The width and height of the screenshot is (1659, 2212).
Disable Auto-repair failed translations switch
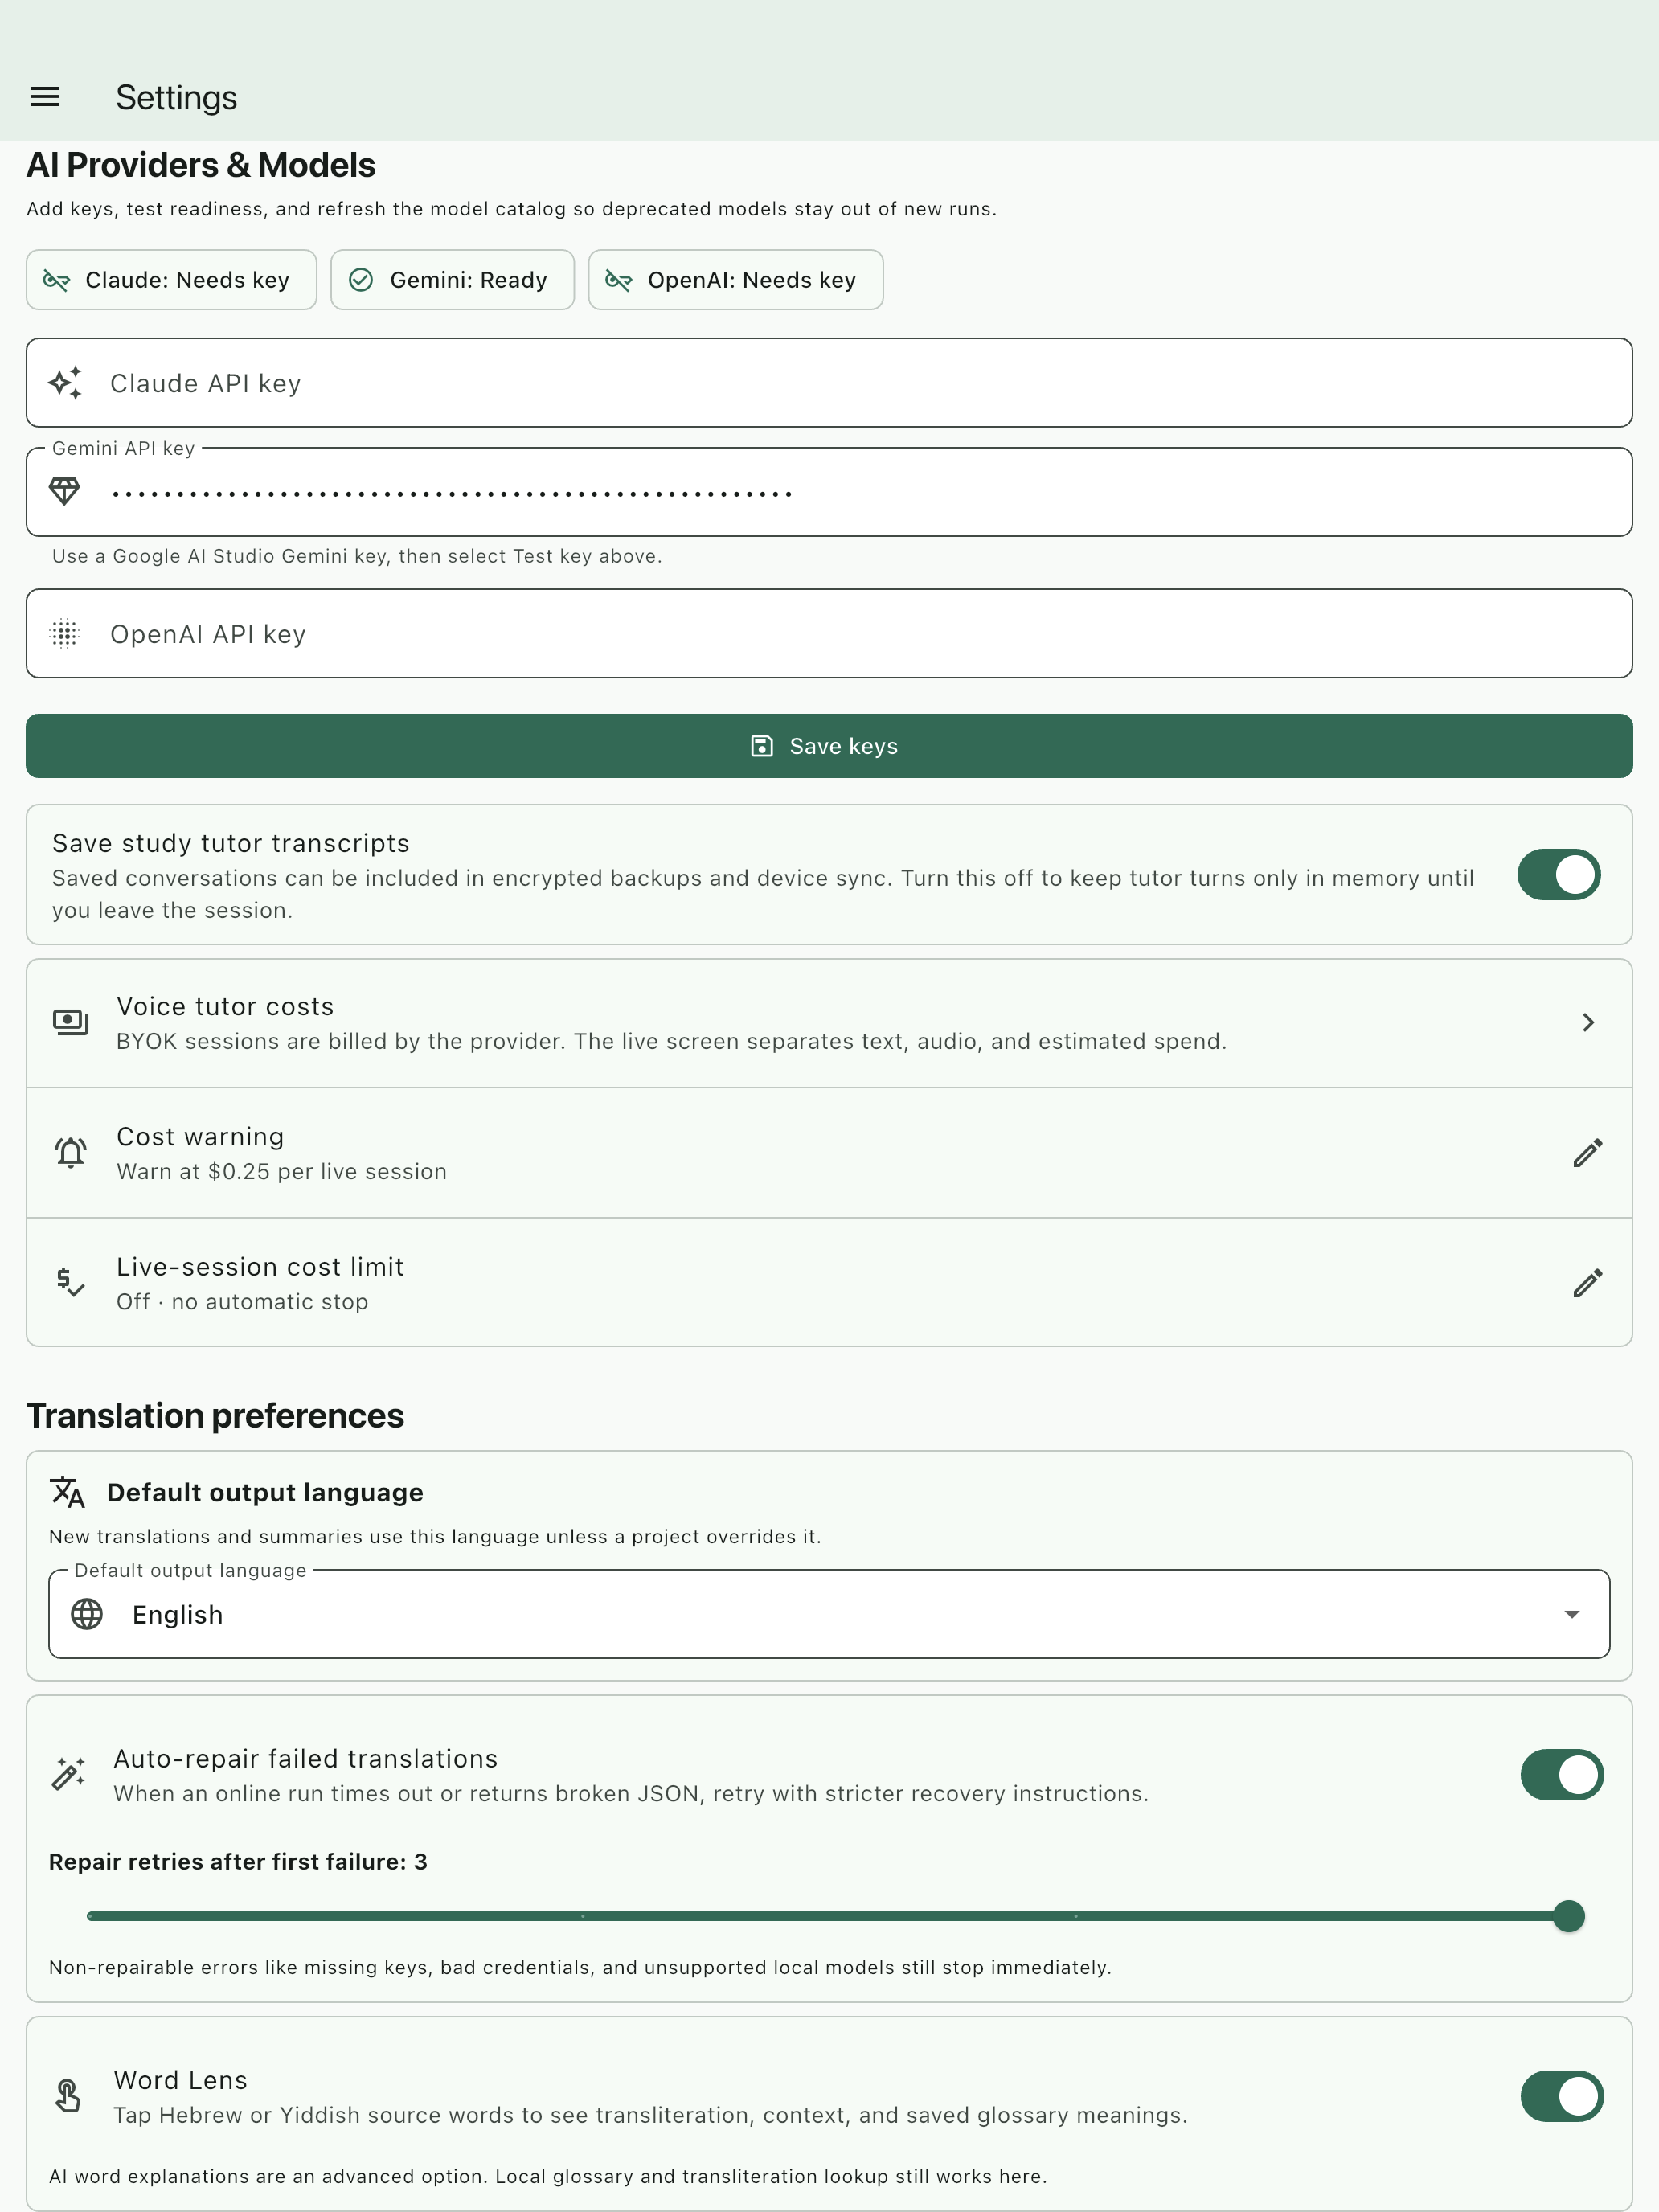[1562, 1774]
